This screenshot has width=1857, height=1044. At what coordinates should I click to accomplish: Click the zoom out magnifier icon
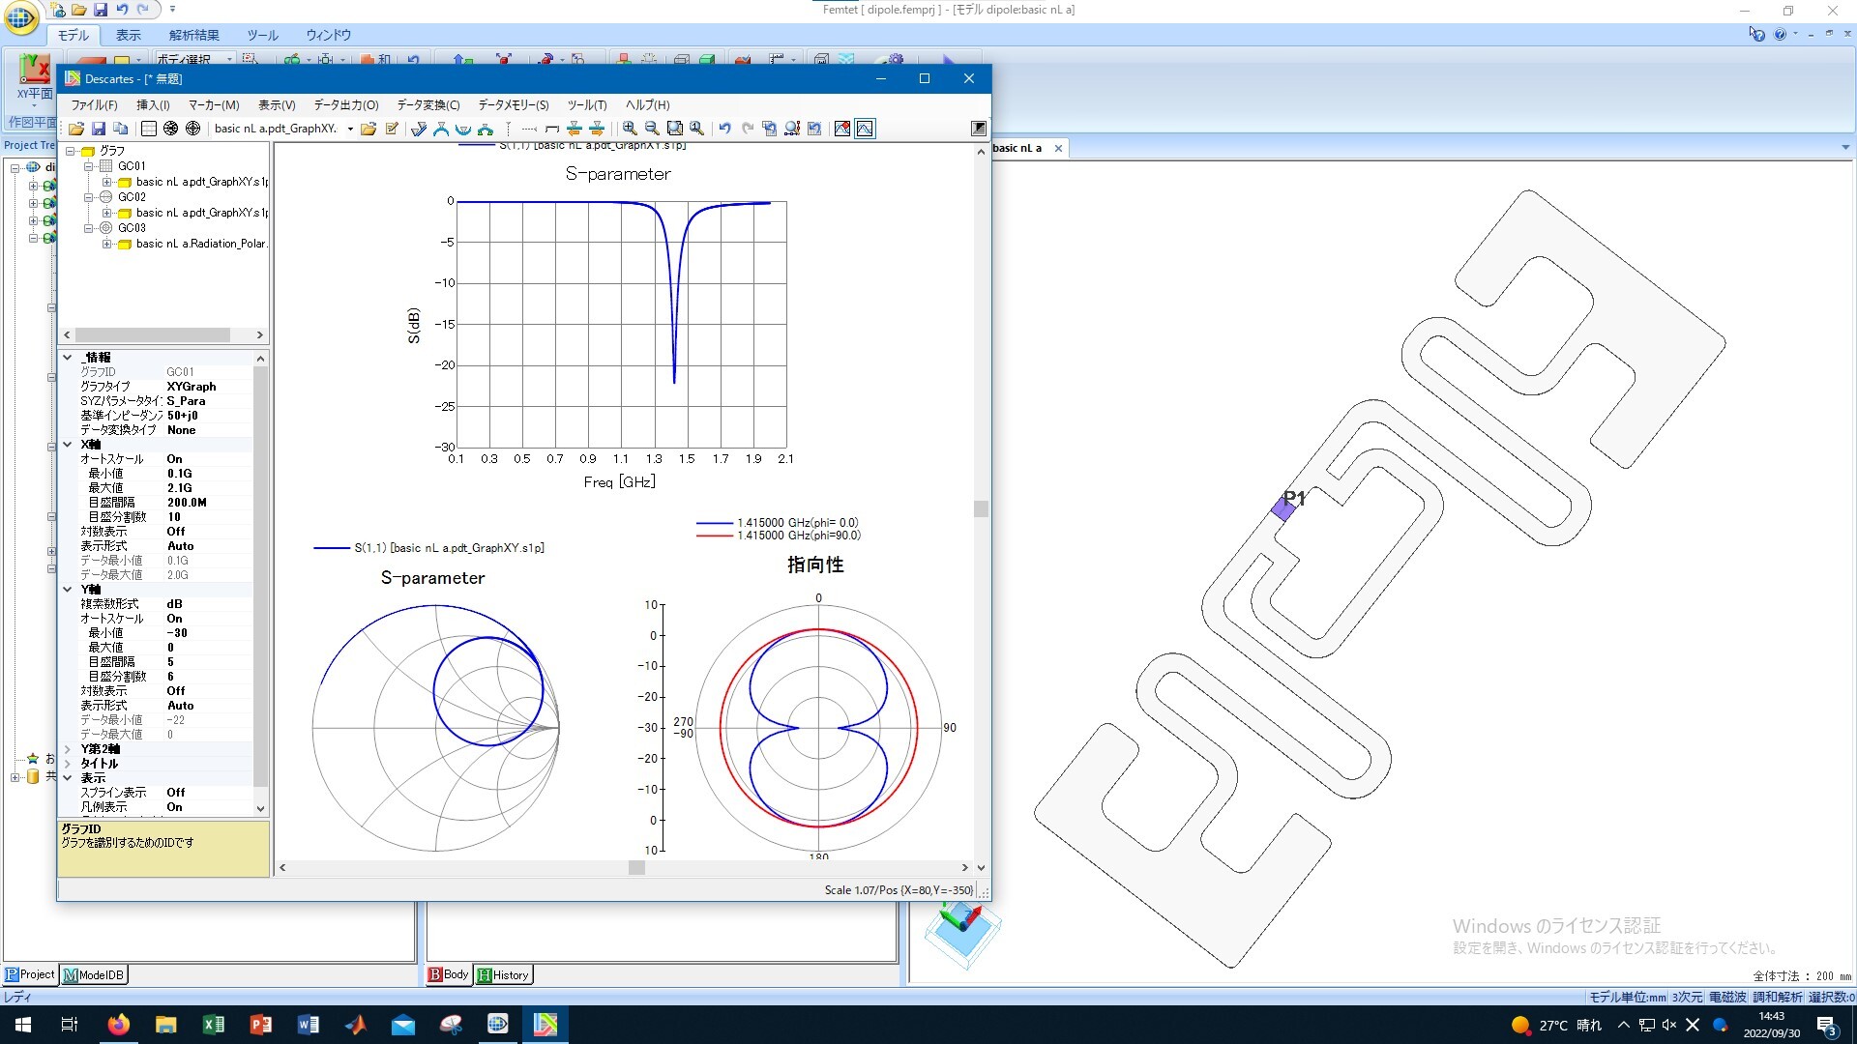(652, 129)
